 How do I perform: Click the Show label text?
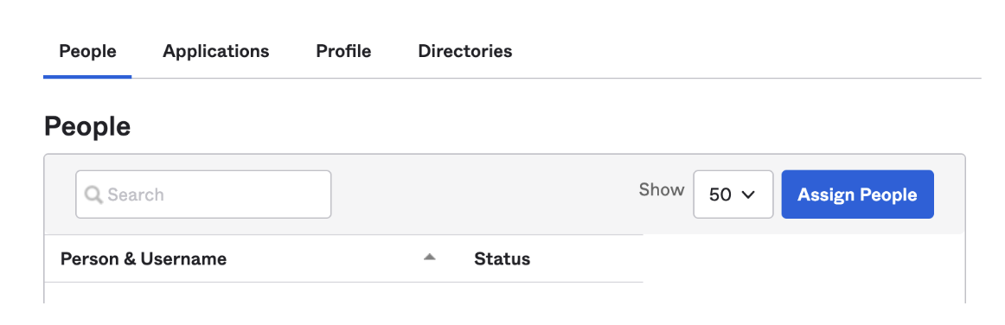[662, 190]
